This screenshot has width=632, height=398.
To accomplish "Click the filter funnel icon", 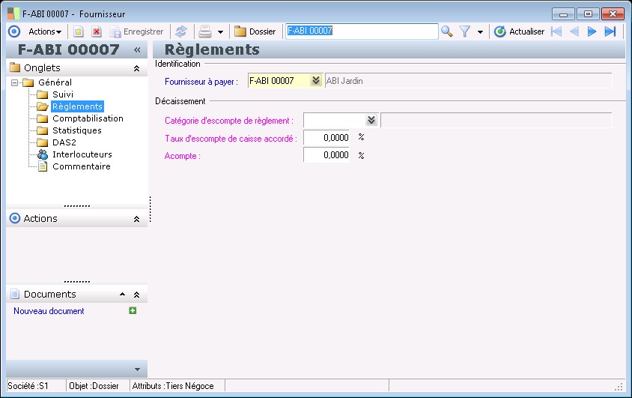I will (465, 31).
